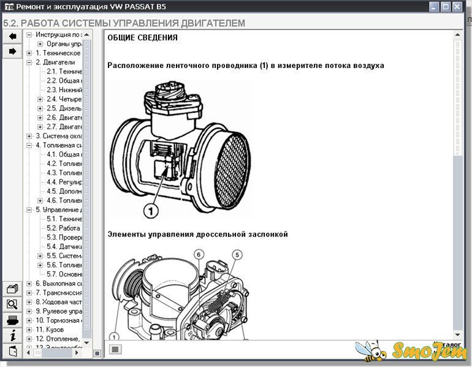472x367 pixels.
Task: Click the exit door icon
Action: pos(12,350)
